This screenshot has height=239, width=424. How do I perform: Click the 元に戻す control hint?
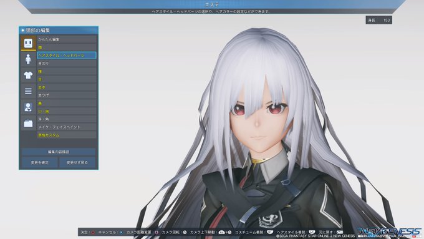331,232
